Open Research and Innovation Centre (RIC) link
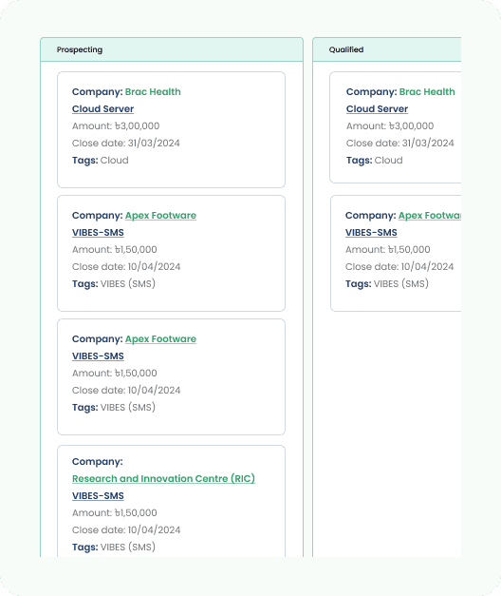This screenshot has height=596, width=501. click(163, 478)
